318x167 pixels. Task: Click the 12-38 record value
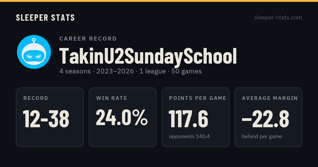pos(46,119)
